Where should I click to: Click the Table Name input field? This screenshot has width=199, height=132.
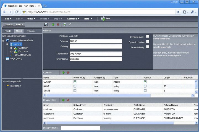(96, 54)
